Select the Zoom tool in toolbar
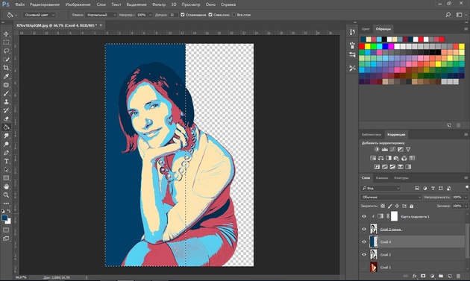The width and height of the screenshot is (470, 281). tap(6, 195)
